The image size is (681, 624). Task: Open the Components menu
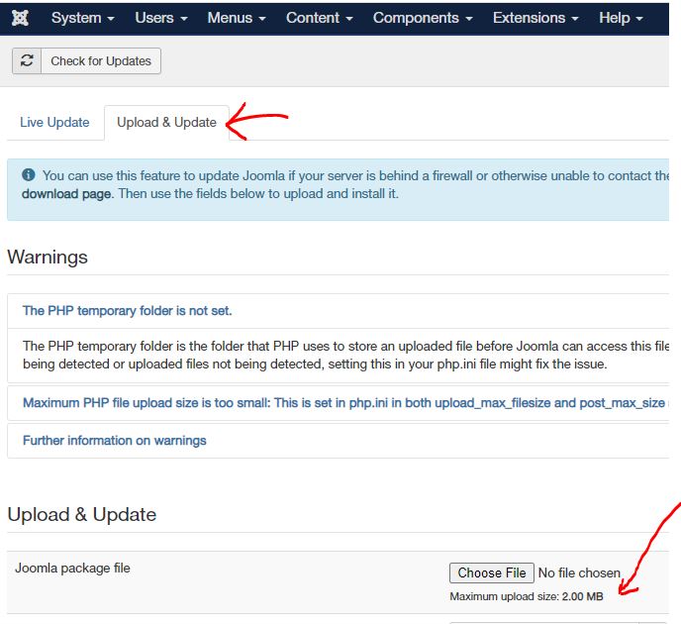coord(423,18)
